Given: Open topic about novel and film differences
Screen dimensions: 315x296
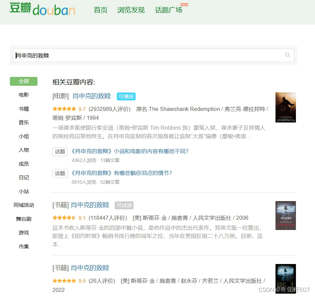Looking at the screenshot, I should click(x=130, y=151).
